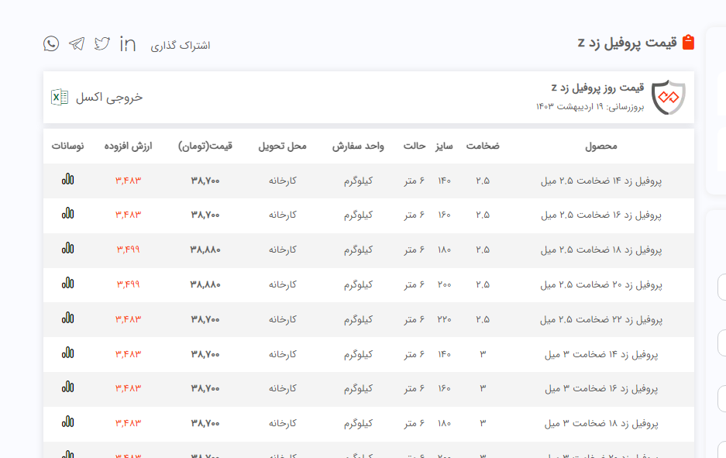Image resolution: width=726 pixels, height=458 pixels.
Task: Click the نوسانات column header
Action: 68,146
